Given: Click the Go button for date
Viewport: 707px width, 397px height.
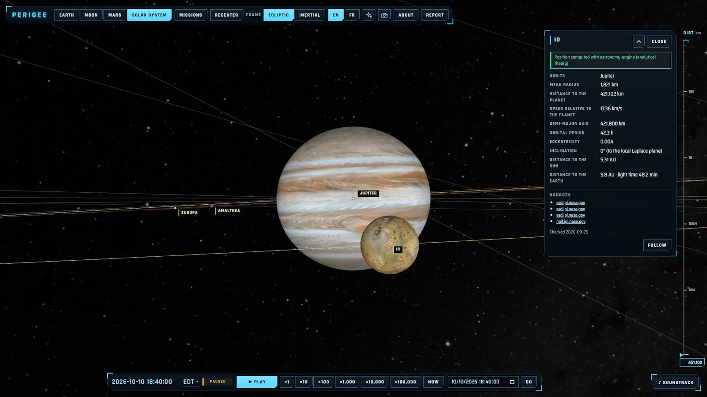Looking at the screenshot, I should point(529,382).
